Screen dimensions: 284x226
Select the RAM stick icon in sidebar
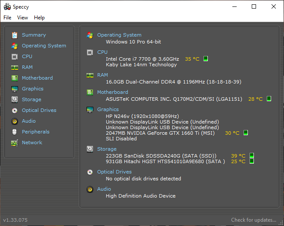coord(15,68)
